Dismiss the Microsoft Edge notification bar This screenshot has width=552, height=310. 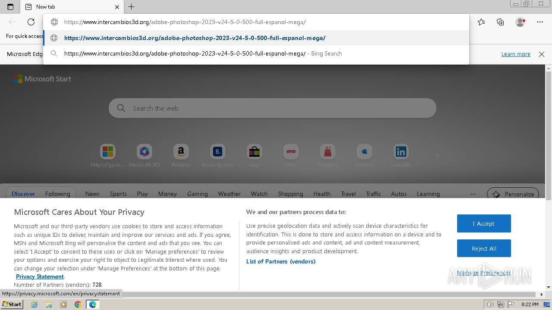click(x=542, y=54)
